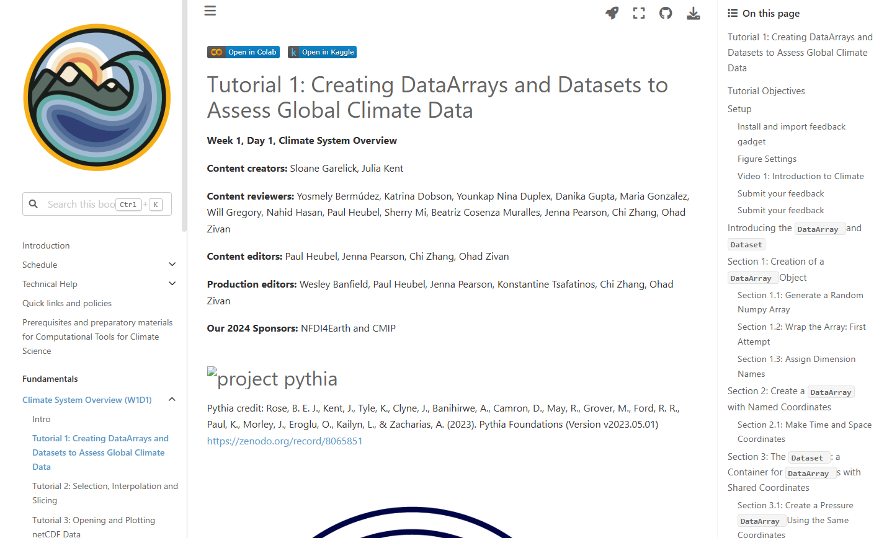This screenshot has height=538, width=879.
Task: Click the book logo image
Action: click(97, 97)
